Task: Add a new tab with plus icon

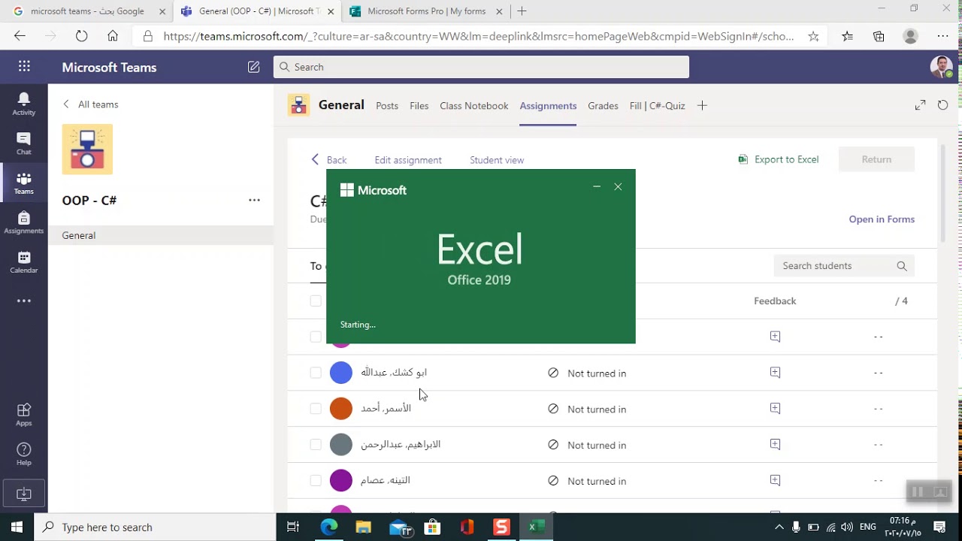Action: point(702,106)
